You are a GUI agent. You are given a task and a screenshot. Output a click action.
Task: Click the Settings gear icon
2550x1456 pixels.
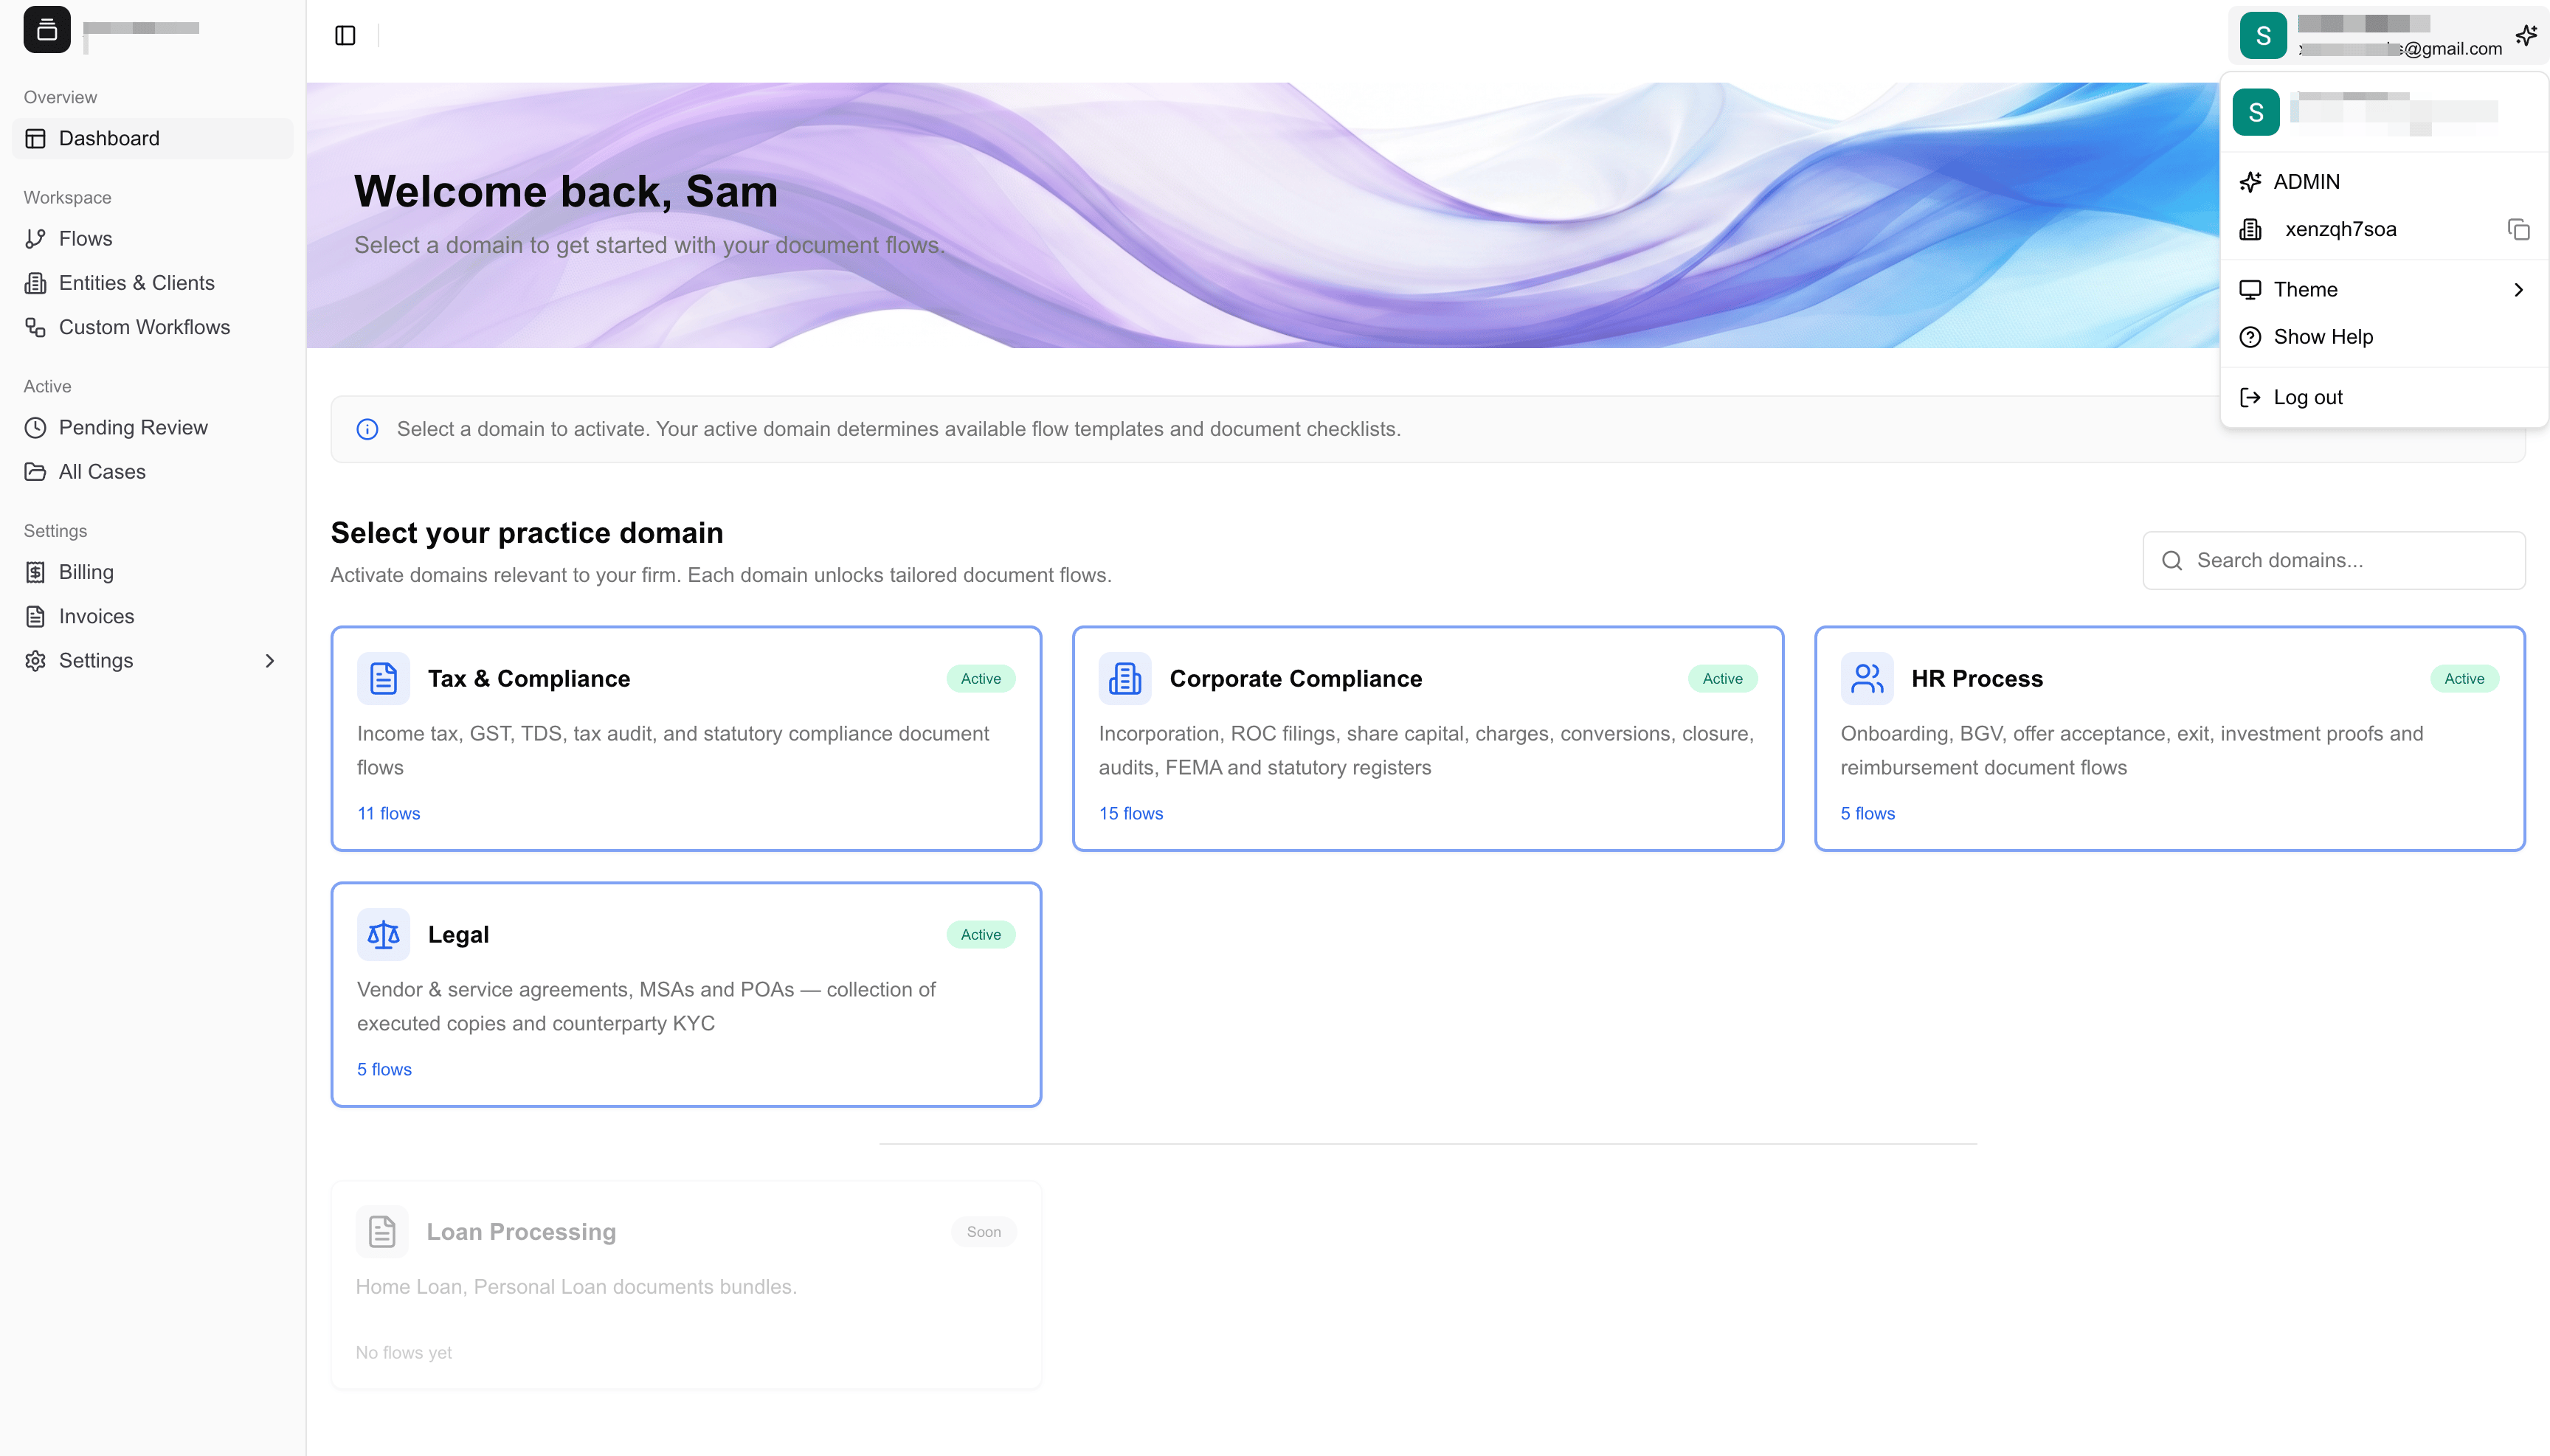click(36, 661)
